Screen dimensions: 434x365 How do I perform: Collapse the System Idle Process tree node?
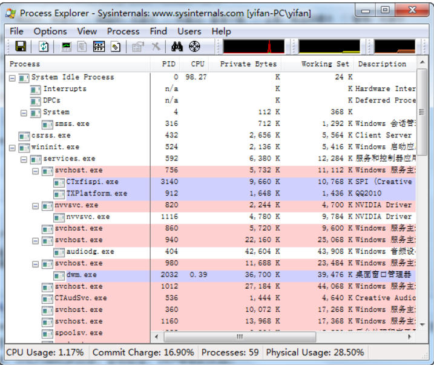tap(13, 77)
